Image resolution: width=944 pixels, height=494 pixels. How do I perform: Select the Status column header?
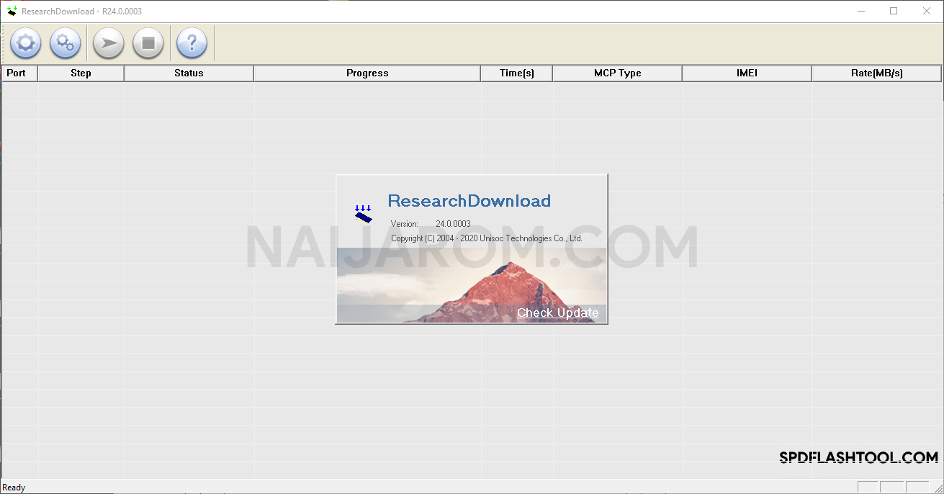[x=189, y=73]
